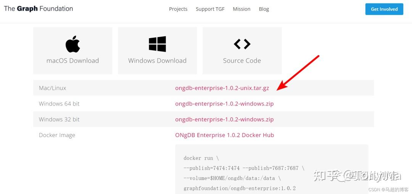Click the Apple logo icon
The image size is (412, 194).
click(73, 44)
